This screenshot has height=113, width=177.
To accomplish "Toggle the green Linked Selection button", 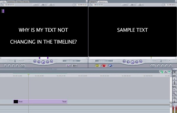I will 162,72.
